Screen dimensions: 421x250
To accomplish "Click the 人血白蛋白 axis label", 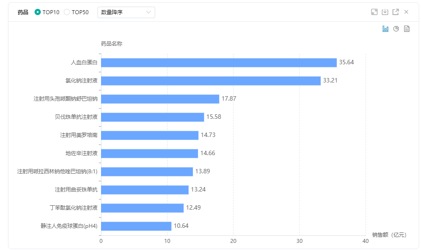I will (x=84, y=62).
